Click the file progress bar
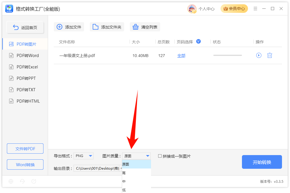290x193 pixels. 227,55
